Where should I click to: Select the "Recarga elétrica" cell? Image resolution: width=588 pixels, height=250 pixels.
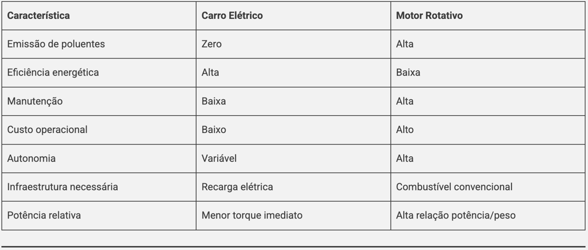[237, 187]
